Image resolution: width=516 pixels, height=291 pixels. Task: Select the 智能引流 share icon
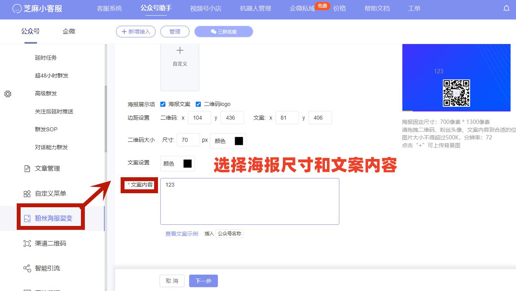[27, 268]
